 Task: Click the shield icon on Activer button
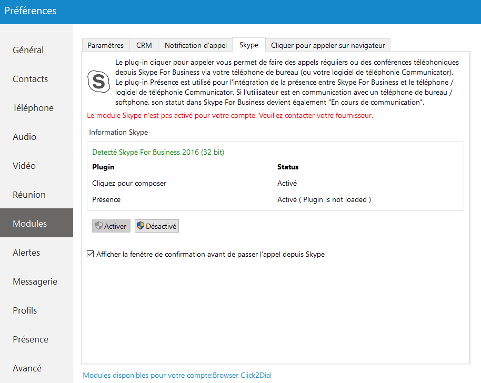point(99,226)
